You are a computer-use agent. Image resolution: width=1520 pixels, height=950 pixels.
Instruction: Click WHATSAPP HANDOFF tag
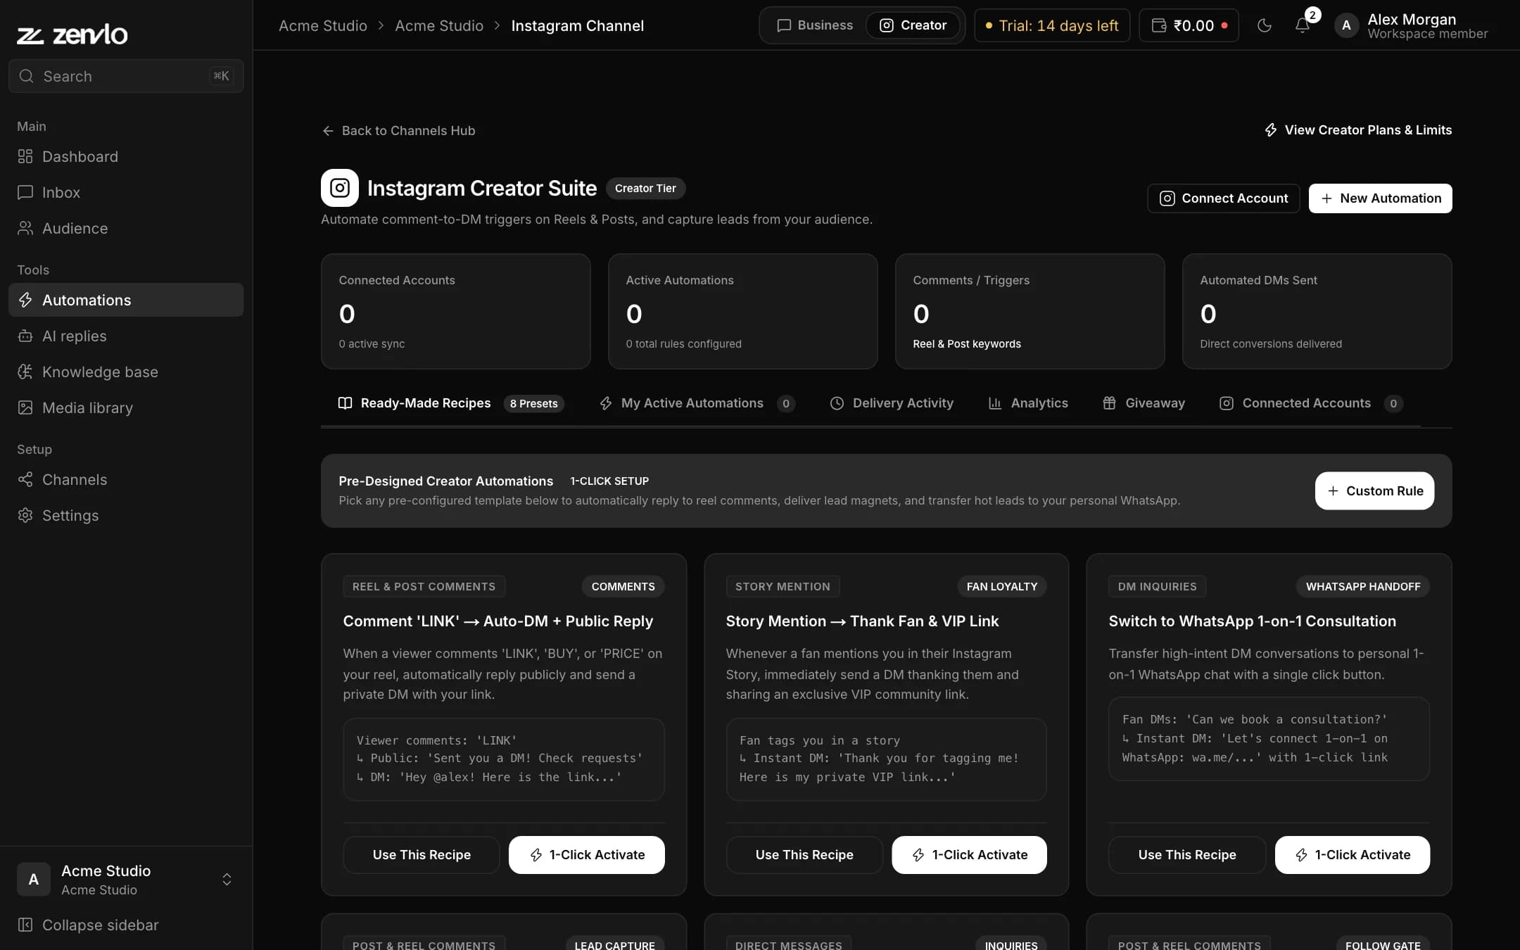1363,586
